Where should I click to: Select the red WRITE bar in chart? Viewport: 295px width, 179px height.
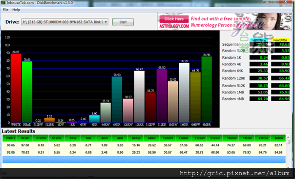16,88
